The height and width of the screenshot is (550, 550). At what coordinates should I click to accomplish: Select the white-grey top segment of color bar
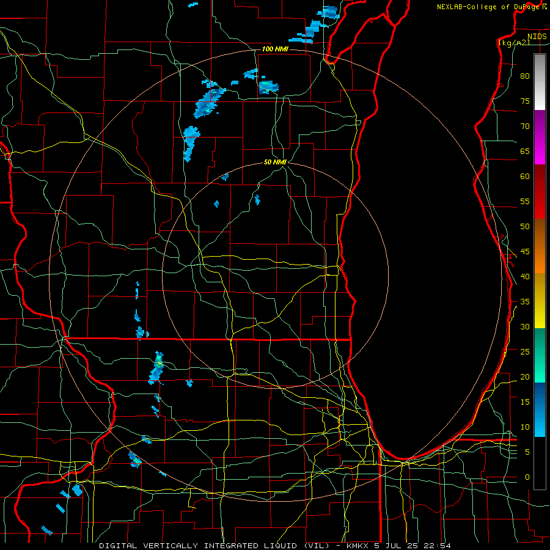540,82
